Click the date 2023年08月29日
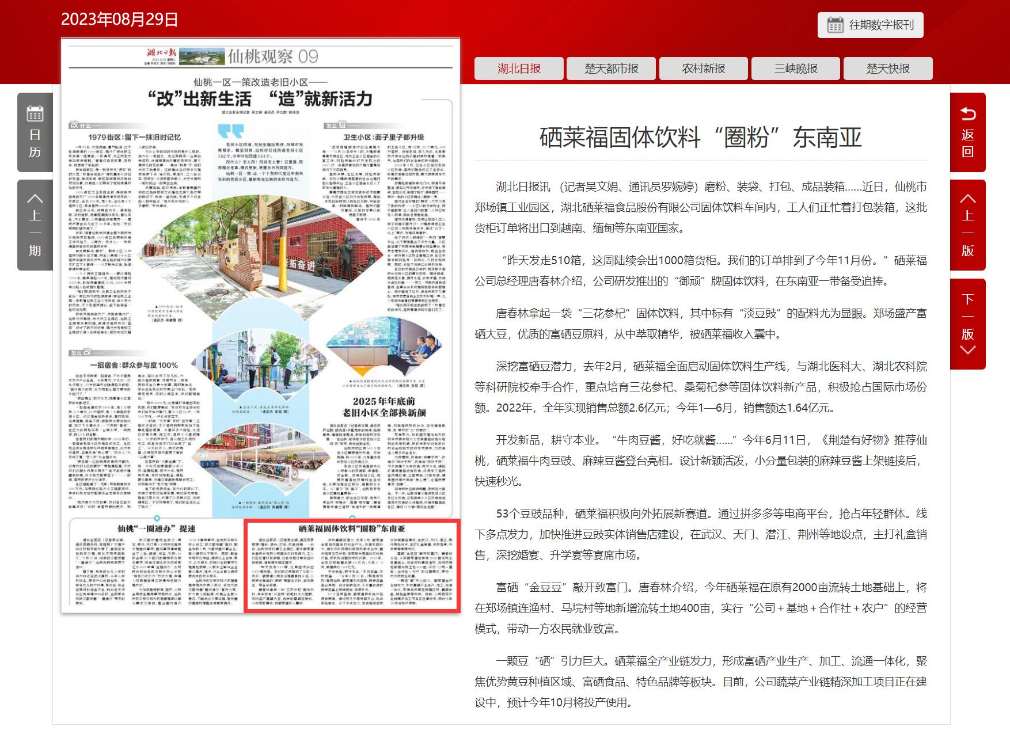The image size is (1010, 738). click(119, 20)
